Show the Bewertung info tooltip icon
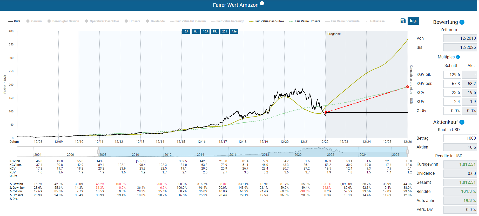The image size is (479, 216). [x=462, y=22]
